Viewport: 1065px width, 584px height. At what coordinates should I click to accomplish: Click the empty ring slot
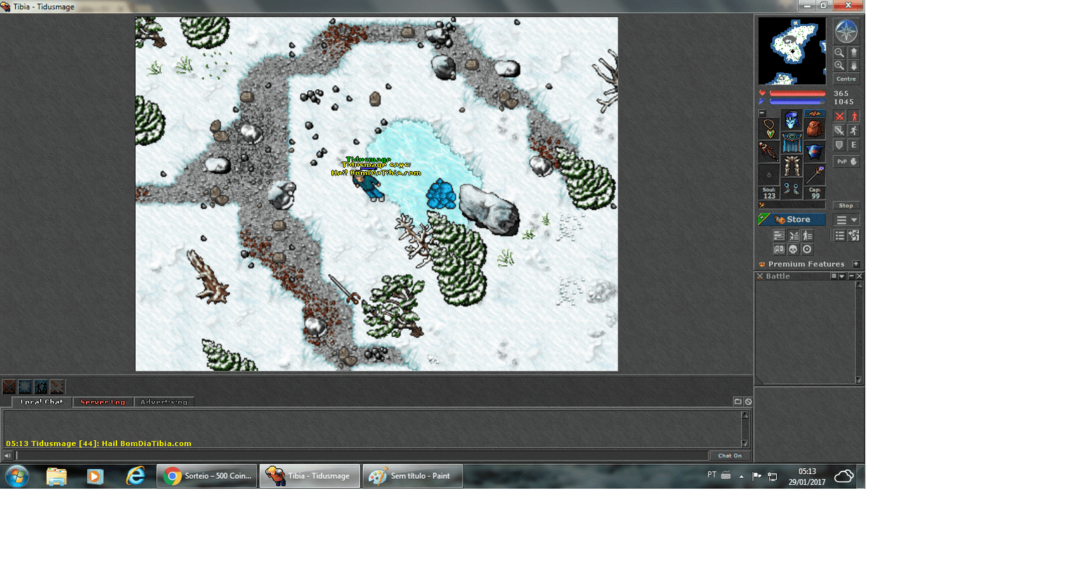(x=769, y=174)
